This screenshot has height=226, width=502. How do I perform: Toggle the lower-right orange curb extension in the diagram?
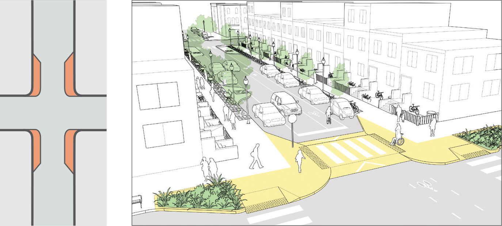pos(69,146)
